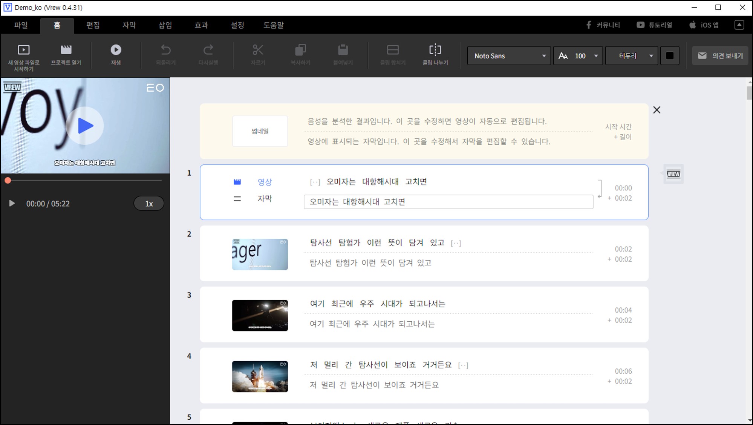Click the word 대항해시대 in clip 1

380,181
